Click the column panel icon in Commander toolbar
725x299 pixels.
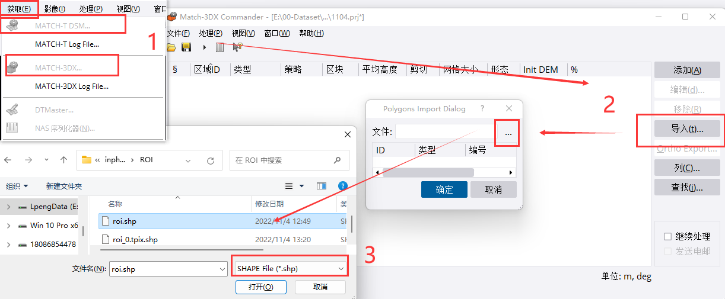220,47
